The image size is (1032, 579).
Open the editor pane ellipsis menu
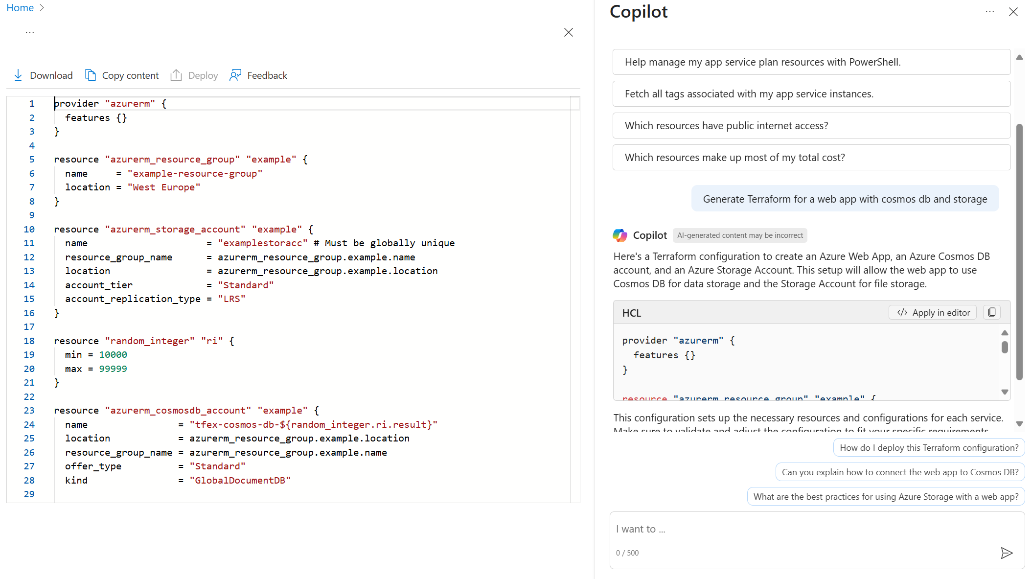(x=30, y=32)
